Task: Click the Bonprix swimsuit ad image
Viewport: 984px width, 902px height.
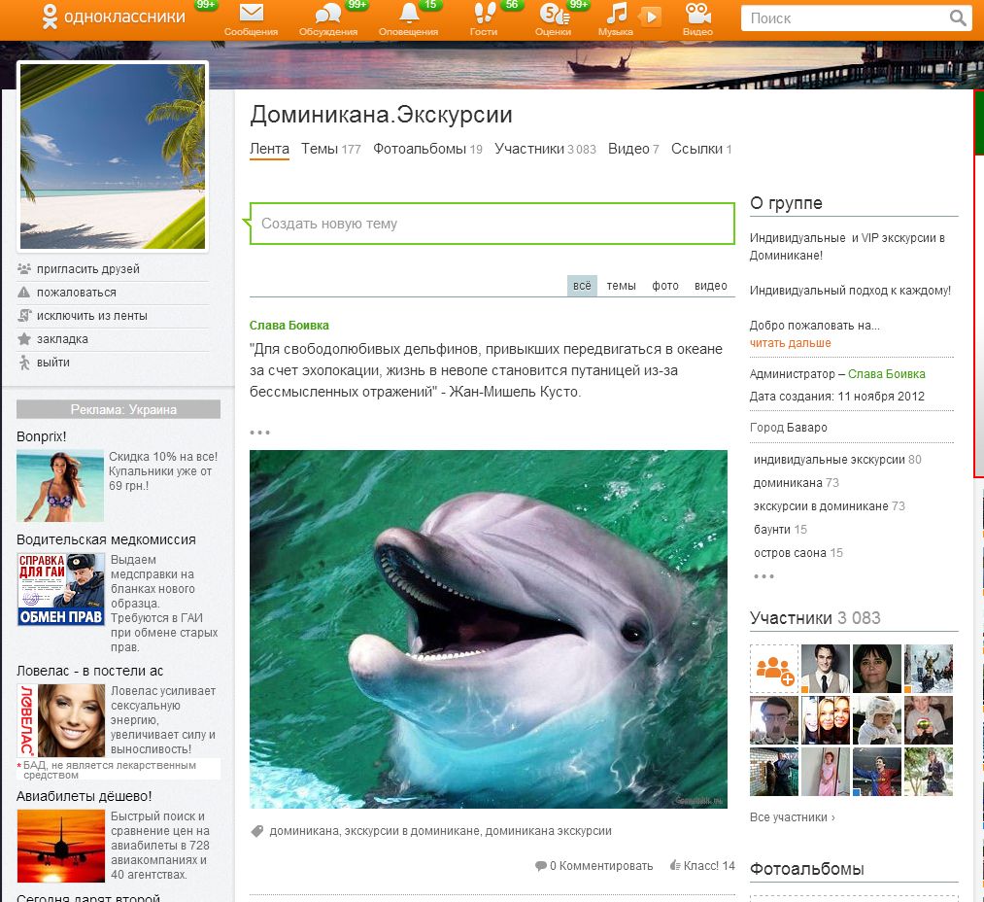Action: (60, 486)
